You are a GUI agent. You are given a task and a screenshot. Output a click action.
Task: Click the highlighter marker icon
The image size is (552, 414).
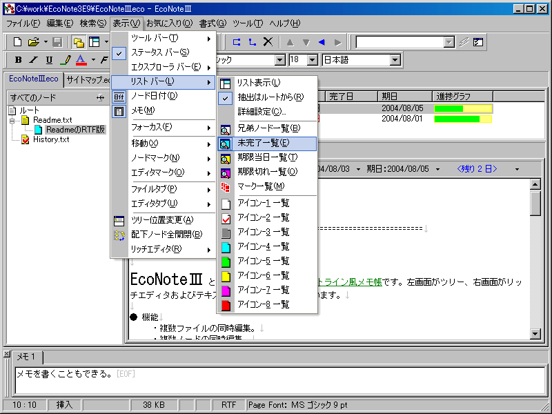[x=66, y=60]
